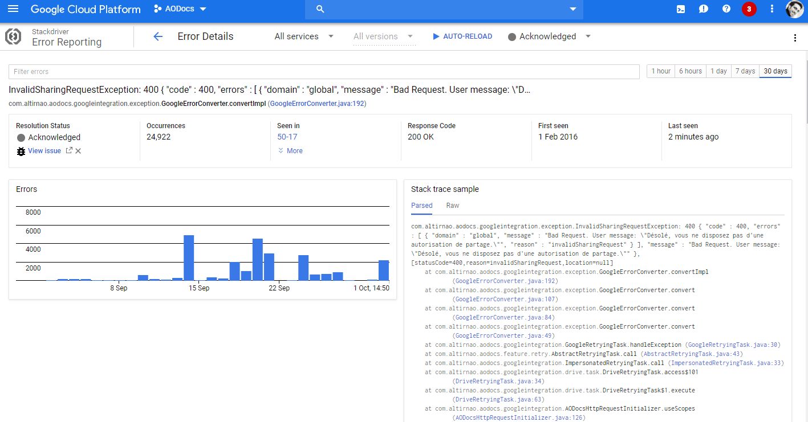This screenshot has height=422, width=808.
Task: Open the Acknowledged status dropdown
Action: (549, 36)
